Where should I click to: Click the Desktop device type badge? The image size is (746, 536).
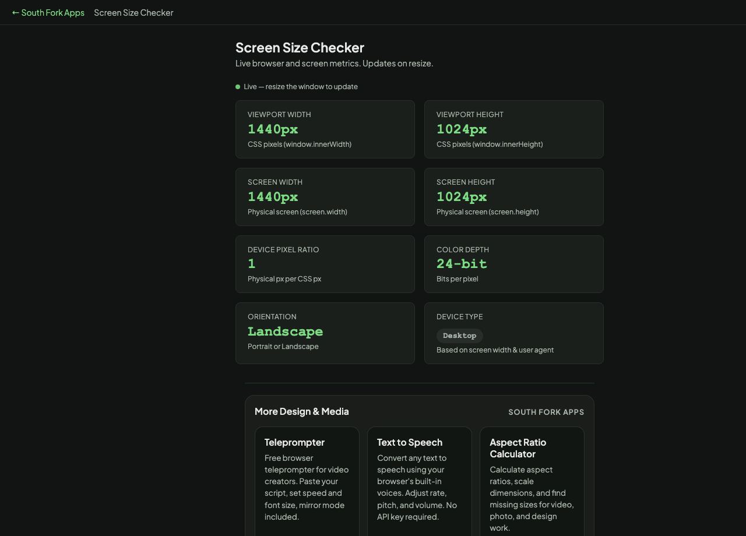pos(460,336)
